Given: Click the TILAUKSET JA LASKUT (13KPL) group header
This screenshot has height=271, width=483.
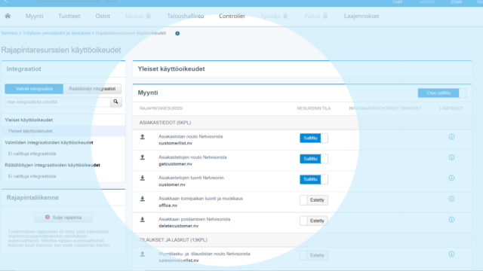Looking at the screenshot, I should tap(173, 240).
